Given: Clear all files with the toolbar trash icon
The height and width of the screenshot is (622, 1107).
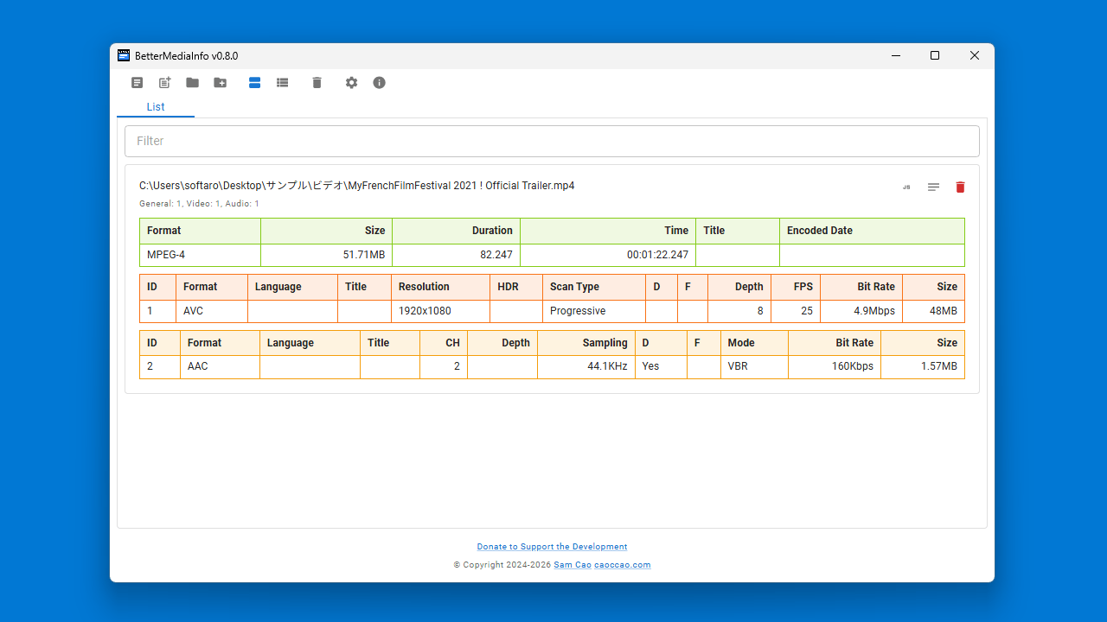Looking at the screenshot, I should click(317, 83).
